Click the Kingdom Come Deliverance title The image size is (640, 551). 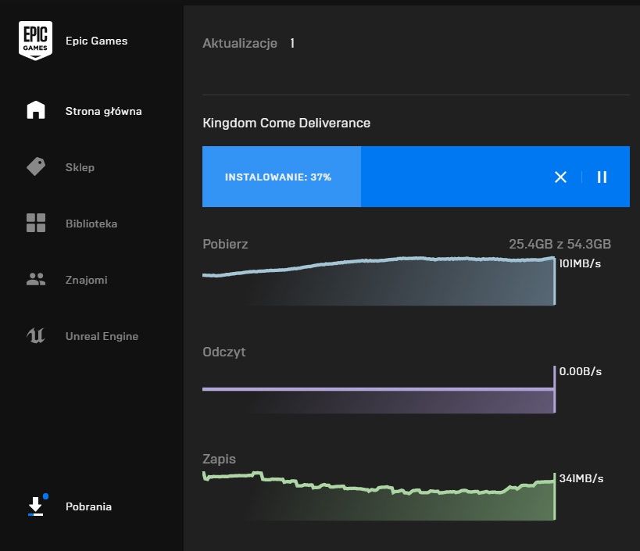pyautogui.click(x=287, y=123)
